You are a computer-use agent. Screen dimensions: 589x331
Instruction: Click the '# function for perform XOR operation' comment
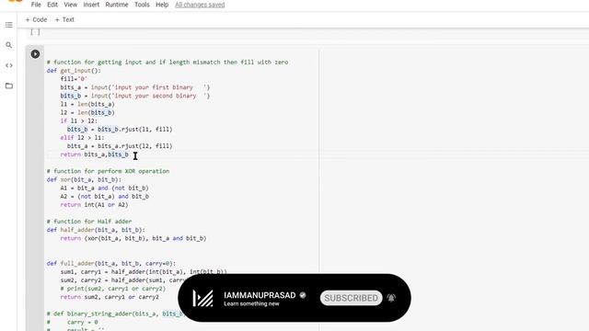click(x=108, y=171)
